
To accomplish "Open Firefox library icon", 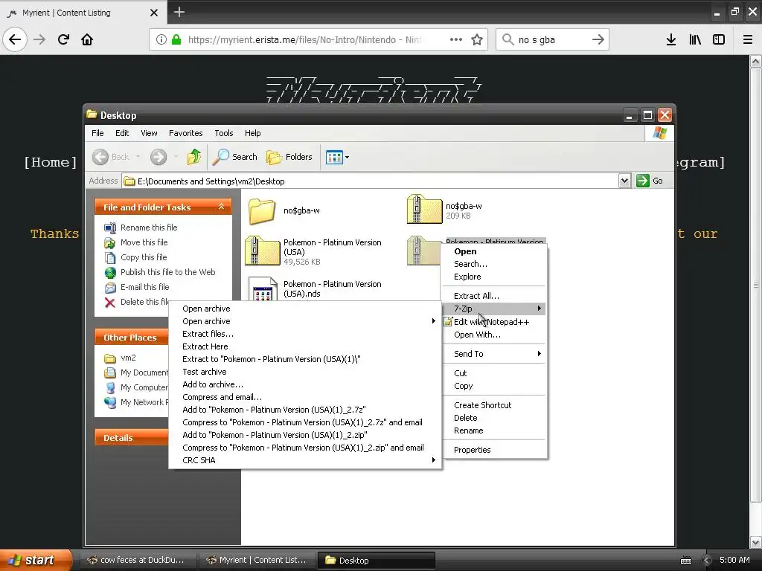I will [x=695, y=39].
